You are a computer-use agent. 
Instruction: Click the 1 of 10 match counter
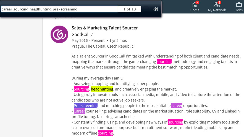coord(130,9)
